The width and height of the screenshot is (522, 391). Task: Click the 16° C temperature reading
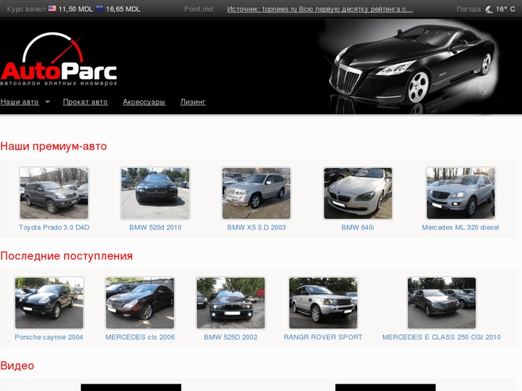click(x=505, y=9)
